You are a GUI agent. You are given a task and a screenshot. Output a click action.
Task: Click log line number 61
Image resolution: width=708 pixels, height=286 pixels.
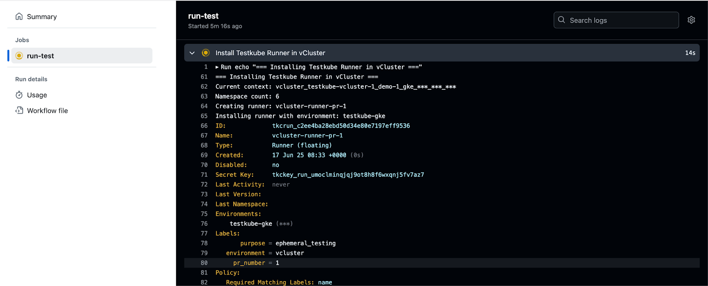pyautogui.click(x=204, y=77)
